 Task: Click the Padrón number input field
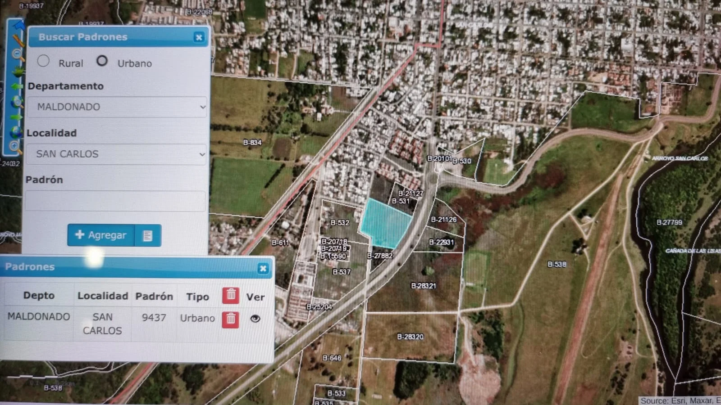click(x=115, y=201)
